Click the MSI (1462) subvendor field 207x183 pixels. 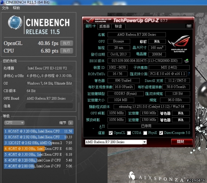pyautogui.click(x=169, y=67)
